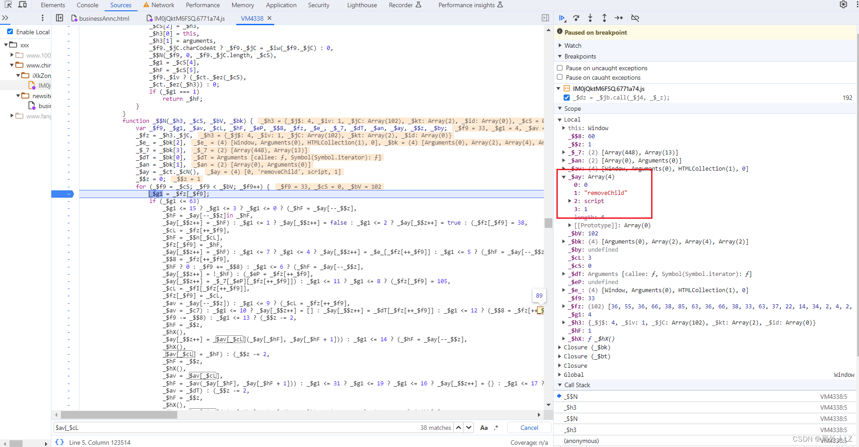Select the _$h3 call stack frame below _$$N

click(x=706, y=407)
